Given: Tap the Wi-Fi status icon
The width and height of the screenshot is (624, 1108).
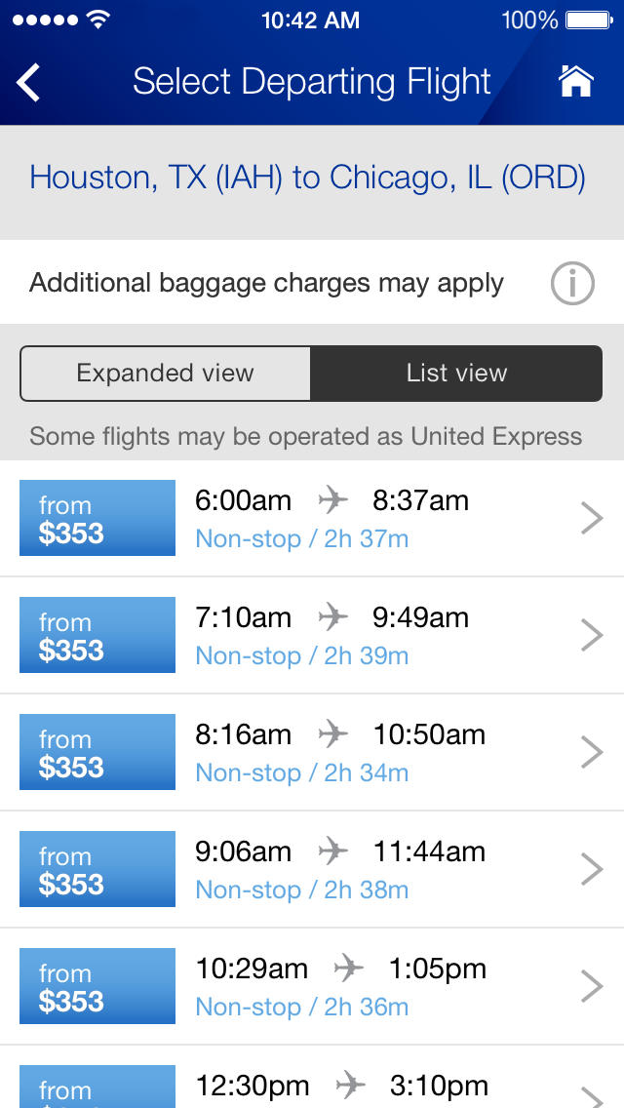Looking at the screenshot, I should coord(97,20).
